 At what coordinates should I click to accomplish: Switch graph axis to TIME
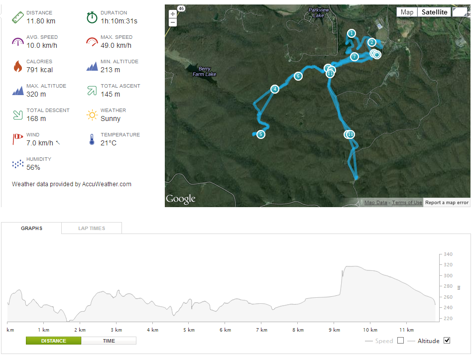109,341
